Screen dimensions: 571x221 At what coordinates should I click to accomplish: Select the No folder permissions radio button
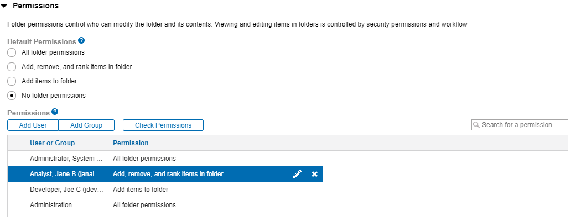click(12, 96)
